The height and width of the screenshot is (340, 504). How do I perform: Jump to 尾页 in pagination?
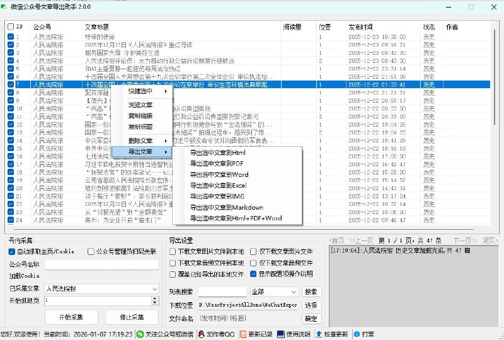point(491,241)
